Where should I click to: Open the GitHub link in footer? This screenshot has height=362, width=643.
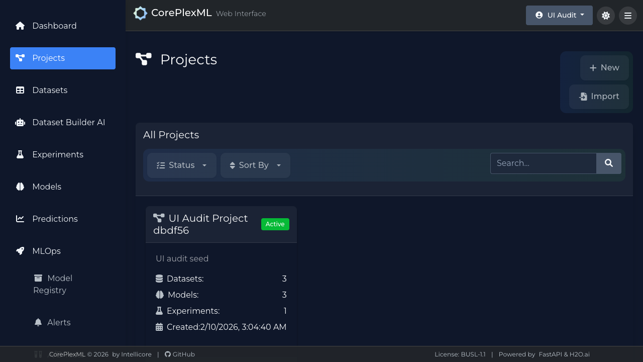pyautogui.click(x=180, y=354)
